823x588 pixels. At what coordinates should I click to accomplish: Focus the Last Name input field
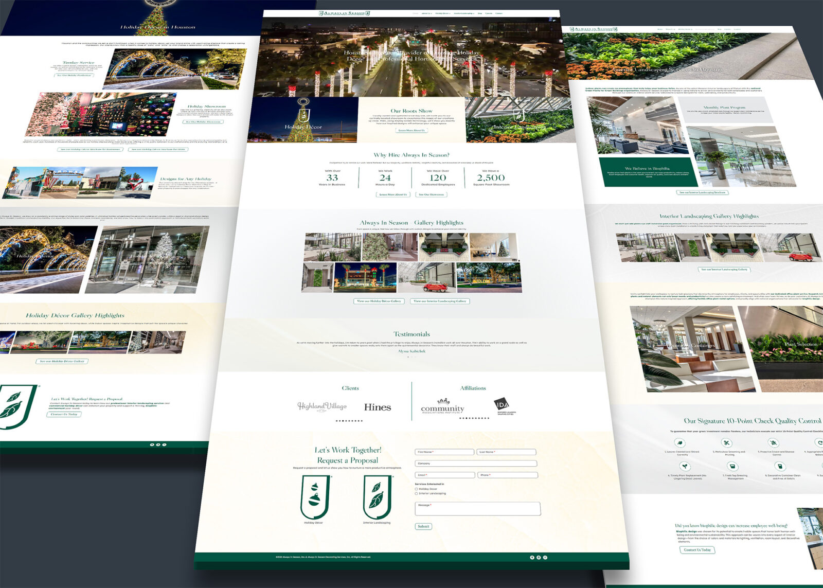click(x=506, y=452)
